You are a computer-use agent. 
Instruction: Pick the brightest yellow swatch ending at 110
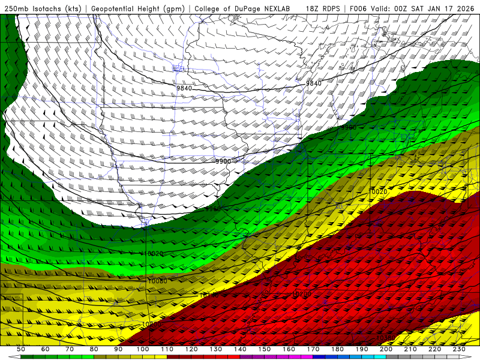[161, 357]
